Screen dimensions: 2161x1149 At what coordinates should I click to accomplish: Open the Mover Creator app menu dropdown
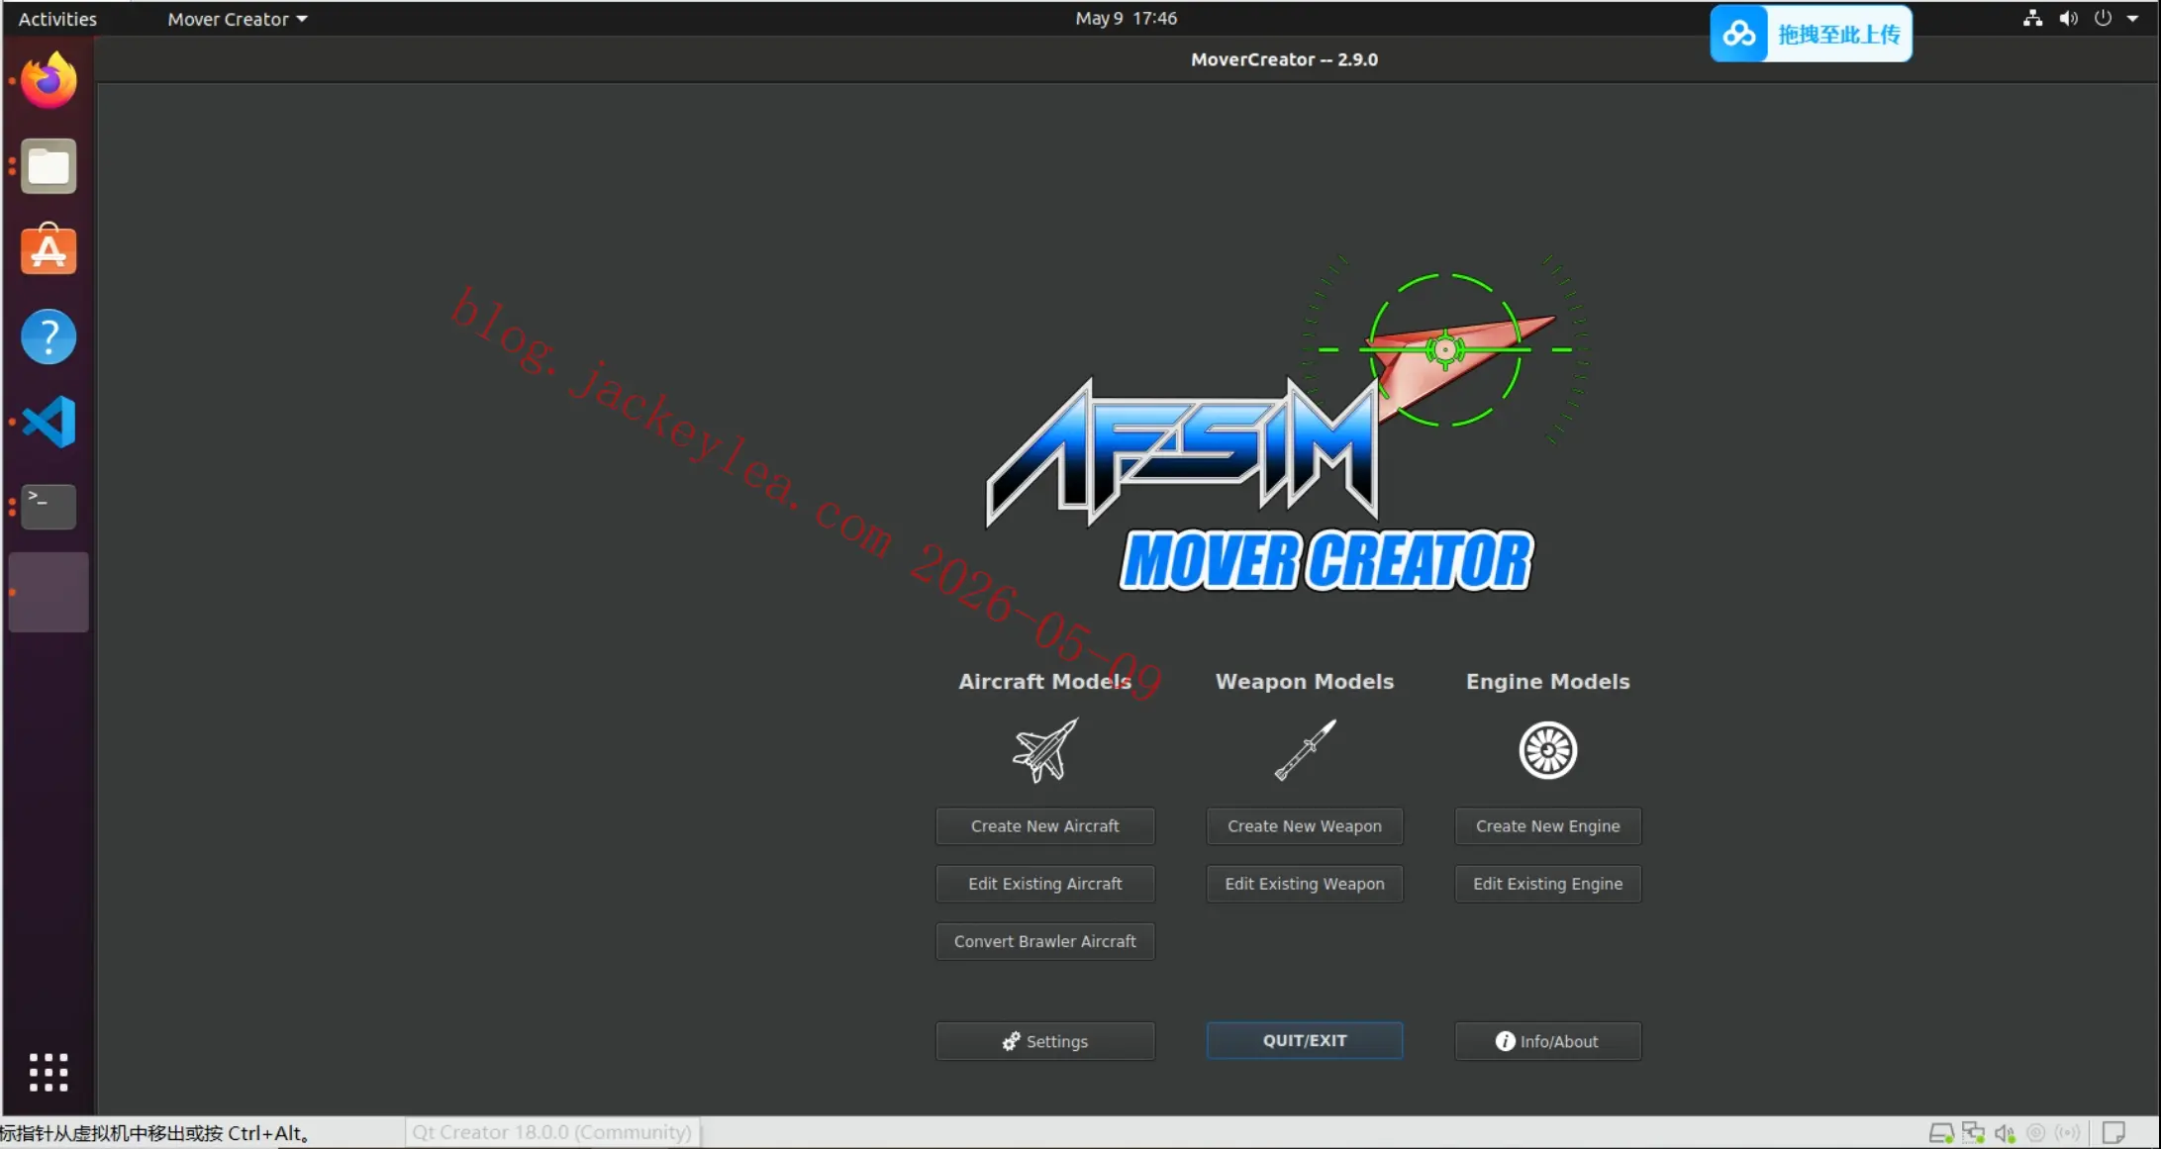pyautogui.click(x=238, y=19)
